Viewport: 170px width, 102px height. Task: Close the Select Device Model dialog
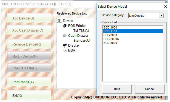pyautogui.click(x=166, y=7)
